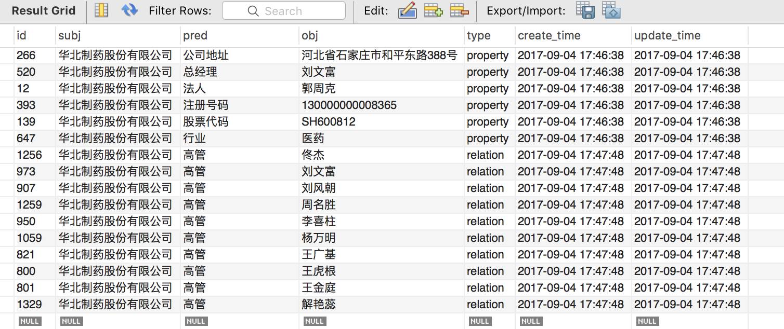Select the cell with id 1059
The height and width of the screenshot is (329, 784).
click(x=34, y=238)
